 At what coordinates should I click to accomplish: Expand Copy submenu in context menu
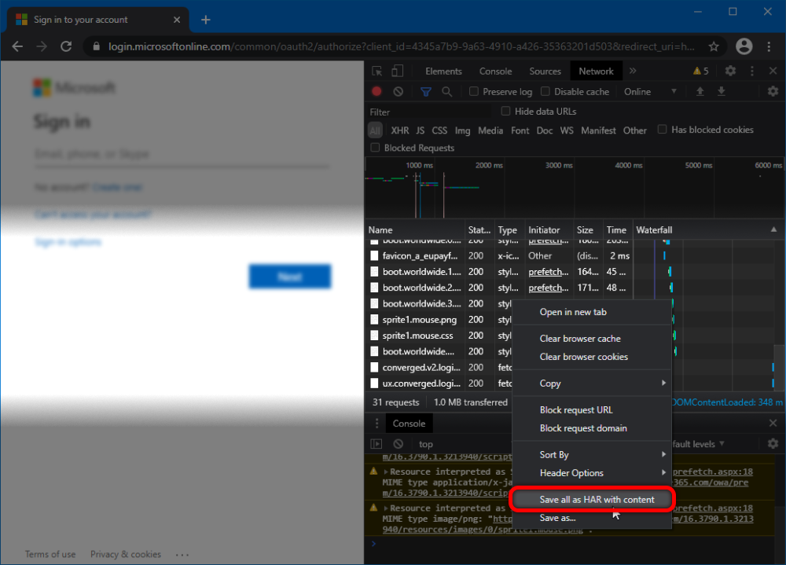tap(592, 383)
